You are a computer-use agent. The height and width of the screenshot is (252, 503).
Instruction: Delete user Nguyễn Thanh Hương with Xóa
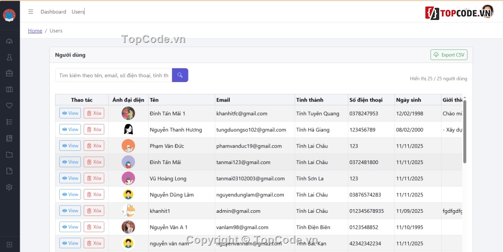pos(94,130)
